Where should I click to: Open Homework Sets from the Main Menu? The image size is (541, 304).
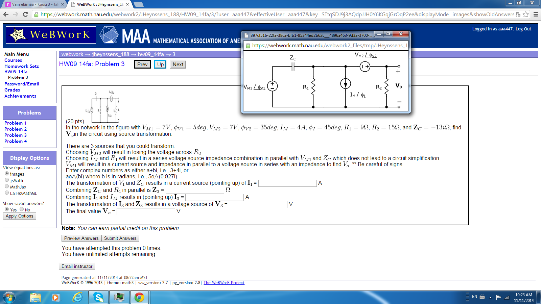(x=21, y=66)
